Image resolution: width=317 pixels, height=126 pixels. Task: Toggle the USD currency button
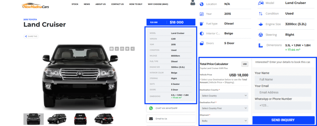point(245,64)
